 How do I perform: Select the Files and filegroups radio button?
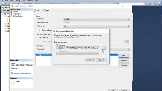40,41
